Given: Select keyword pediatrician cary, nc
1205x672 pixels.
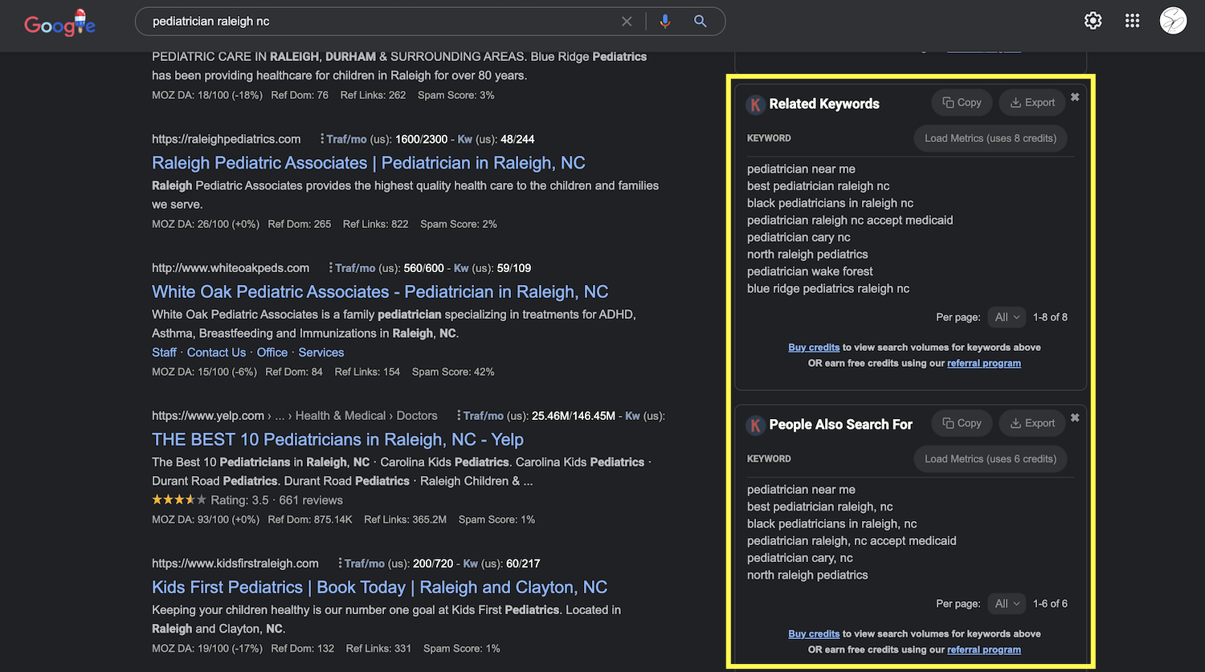Looking at the screenshot, I should [x=800, y=558].
